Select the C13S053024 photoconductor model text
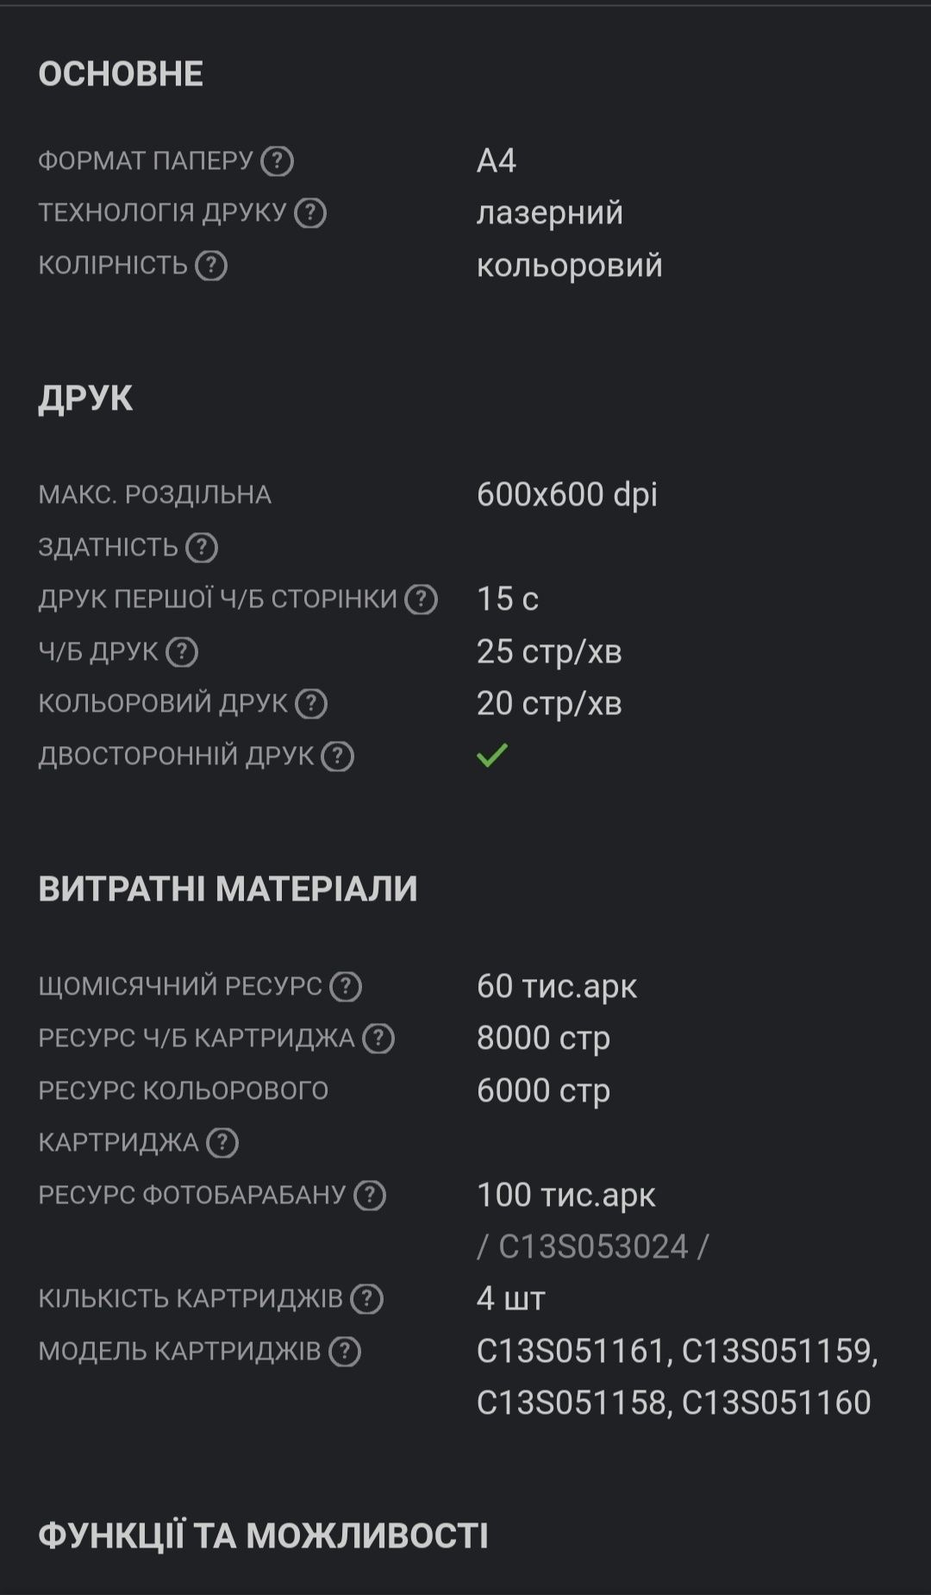Viewport: 931px width, 1595px height. 593,1246
